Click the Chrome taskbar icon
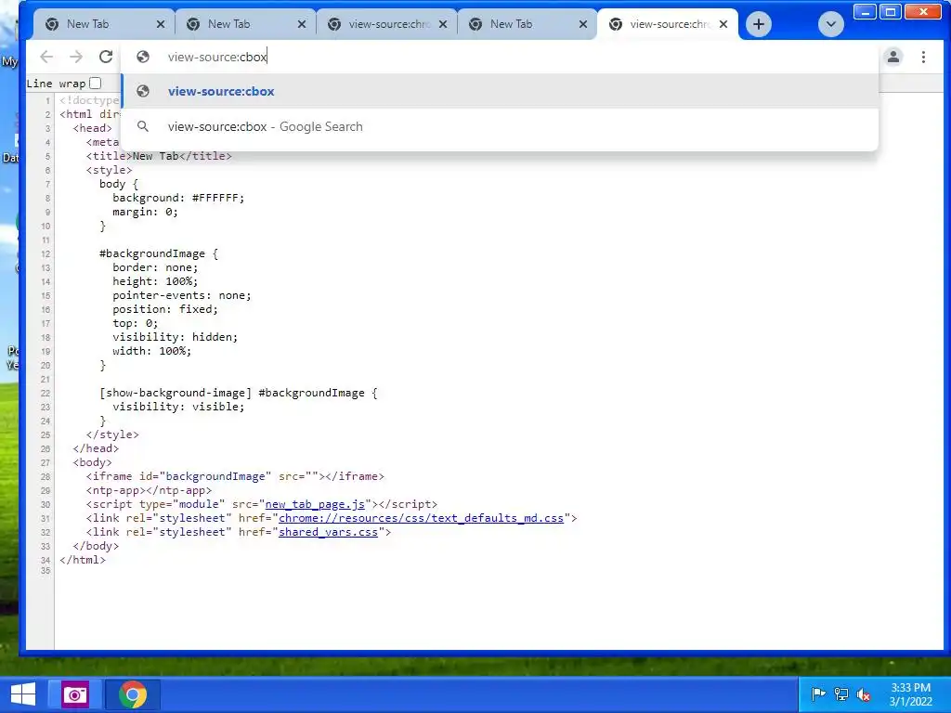This screenshot has height=713, width=951. tap(132, 694)
